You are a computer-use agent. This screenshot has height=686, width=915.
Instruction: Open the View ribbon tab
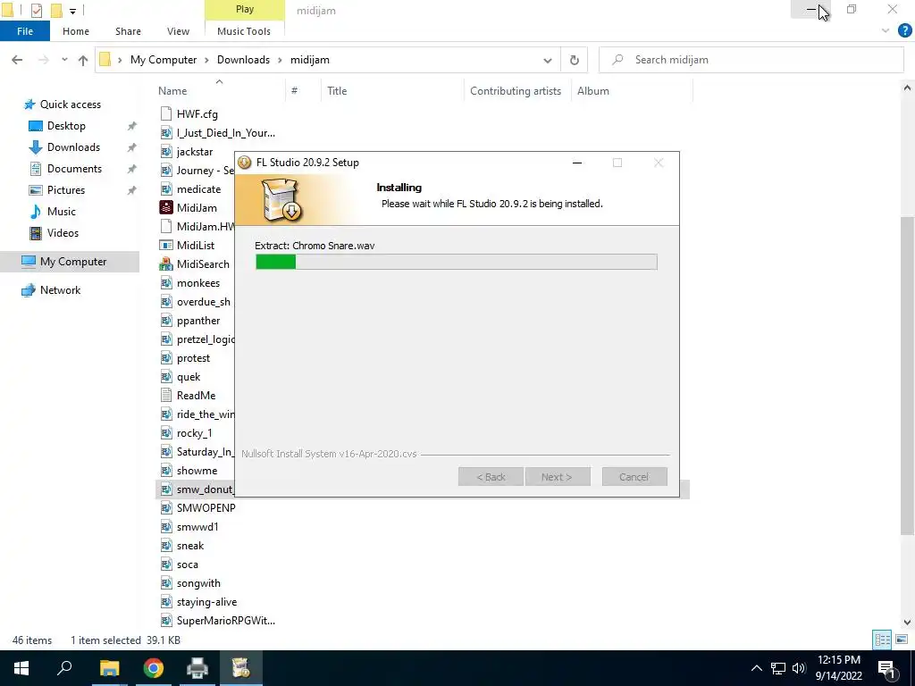point(178,31)
